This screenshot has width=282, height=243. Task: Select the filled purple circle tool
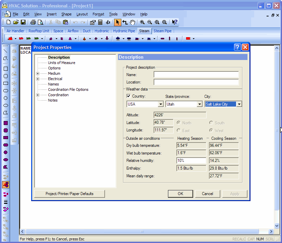click(x=6, y=153)
